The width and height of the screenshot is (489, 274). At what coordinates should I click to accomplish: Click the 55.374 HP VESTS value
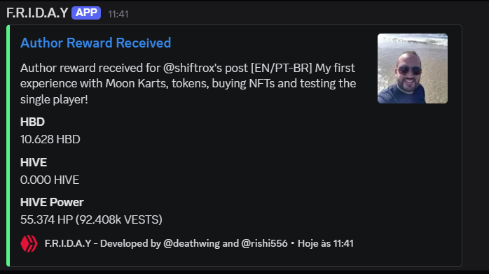point(91,219)
